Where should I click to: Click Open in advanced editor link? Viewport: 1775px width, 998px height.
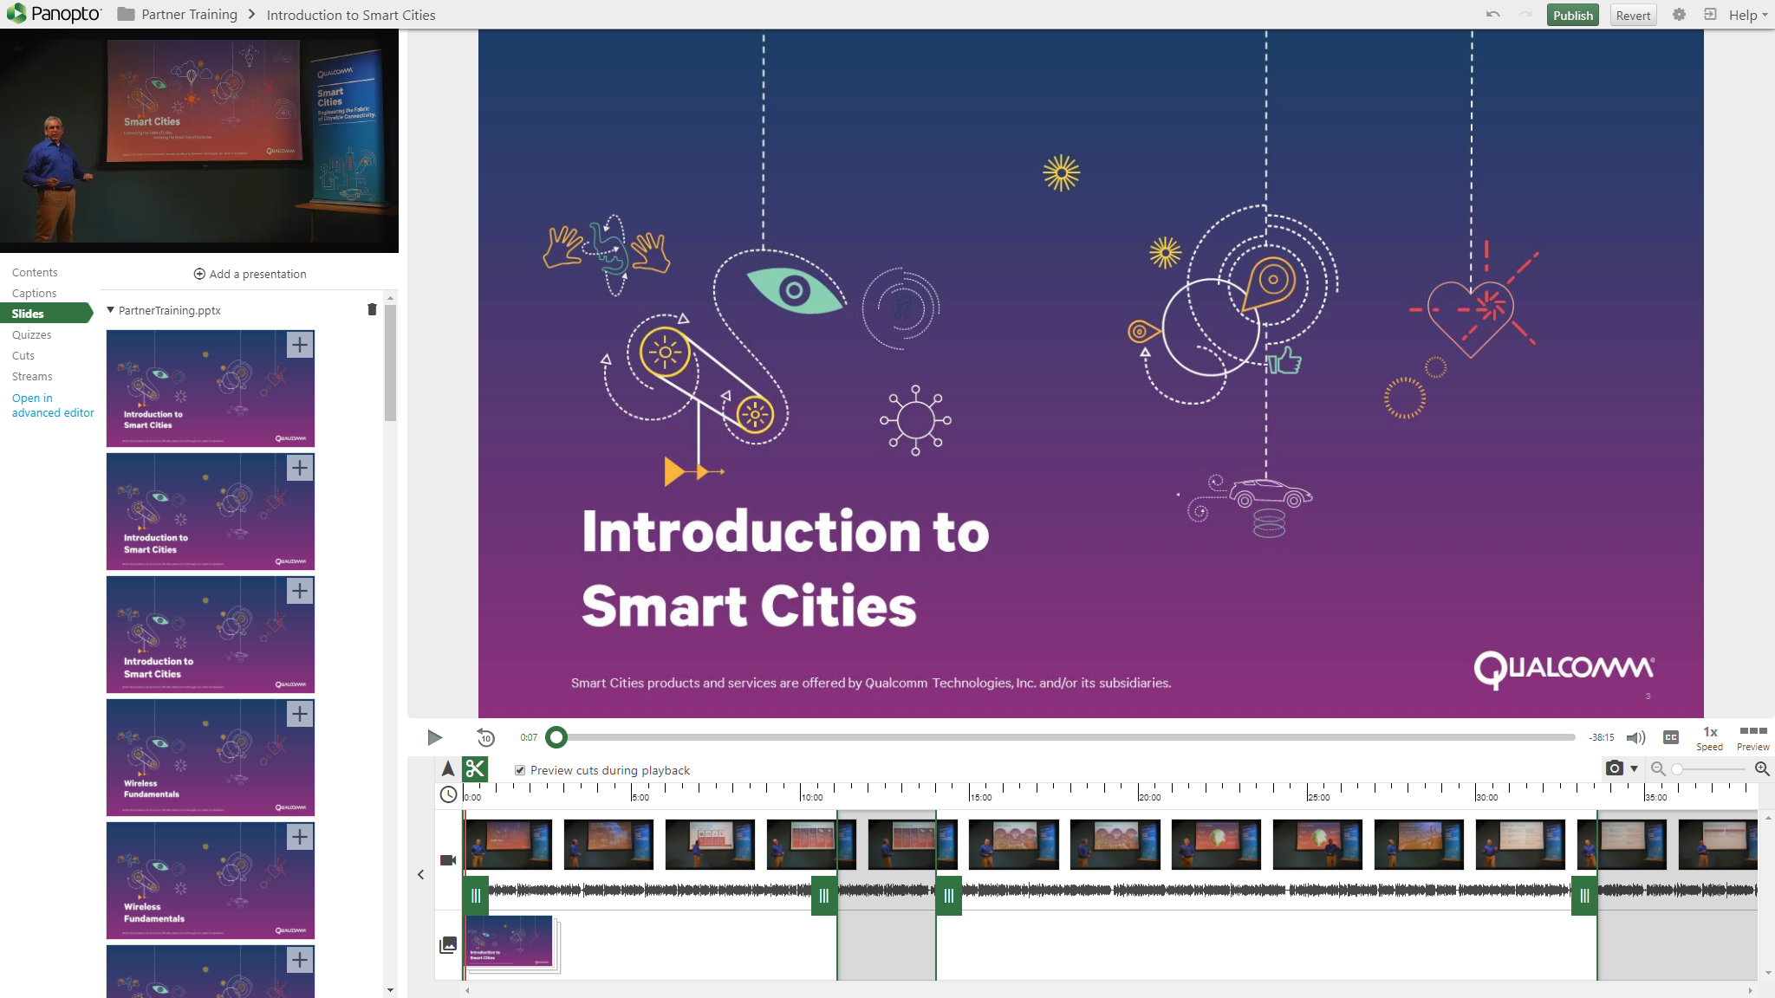pos(53,405)
